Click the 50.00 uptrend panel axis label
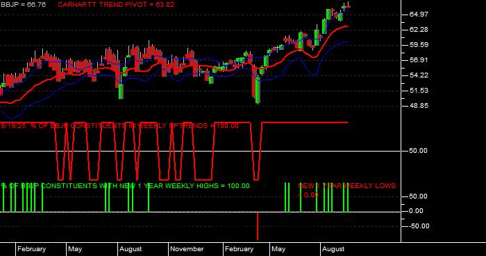 click(x=419, y=151)
